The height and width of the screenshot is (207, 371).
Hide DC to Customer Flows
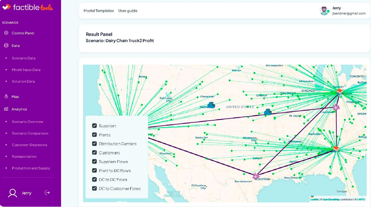coord(94,189)
